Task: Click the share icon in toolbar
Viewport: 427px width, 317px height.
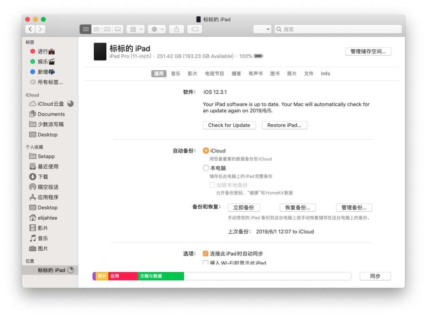Action: pyautogui.click(x=176, y=29)
